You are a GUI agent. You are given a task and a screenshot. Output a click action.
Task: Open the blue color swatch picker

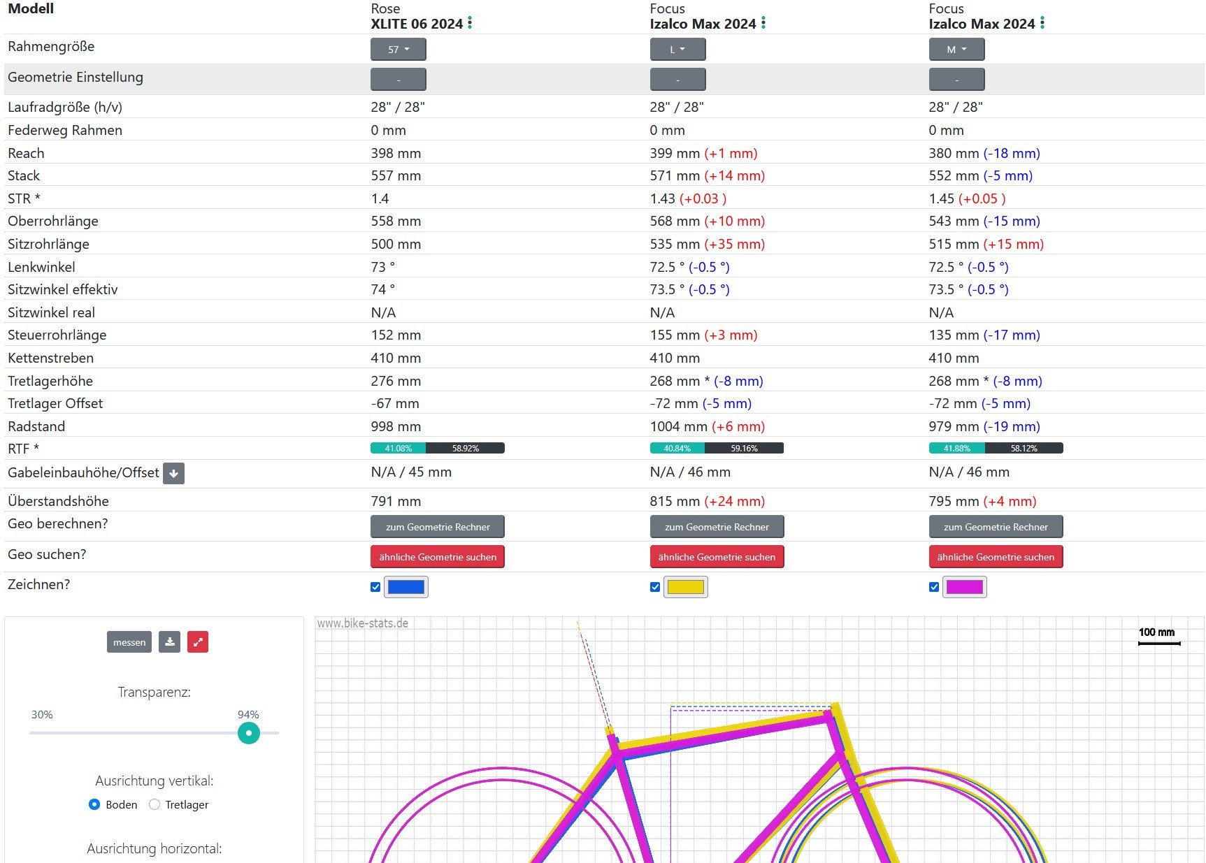(x=406, y=587)
